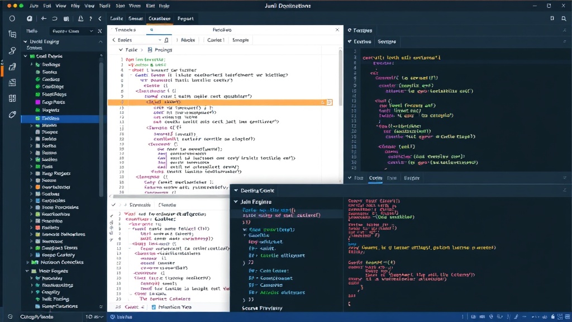Collapse the sidebar section using the up caret
Screen dimensions: 572x322
coord(101,42)
